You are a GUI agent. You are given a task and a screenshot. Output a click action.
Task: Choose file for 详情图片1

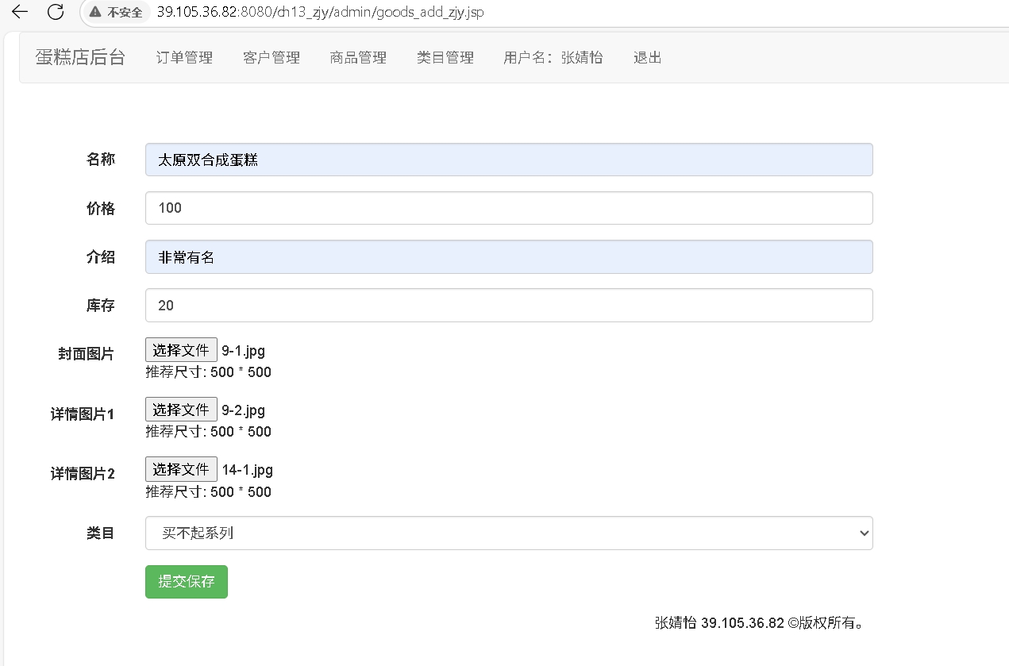click(181, 410)
